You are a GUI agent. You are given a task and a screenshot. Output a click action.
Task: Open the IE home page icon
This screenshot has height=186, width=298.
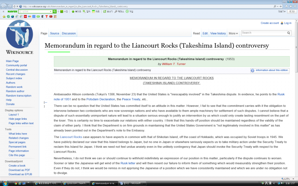point(286,6)
